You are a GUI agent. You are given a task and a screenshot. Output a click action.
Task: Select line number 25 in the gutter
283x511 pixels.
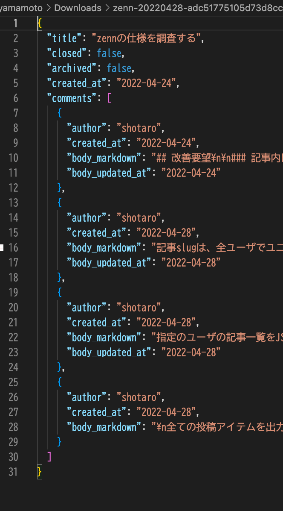tap(13, 382)
